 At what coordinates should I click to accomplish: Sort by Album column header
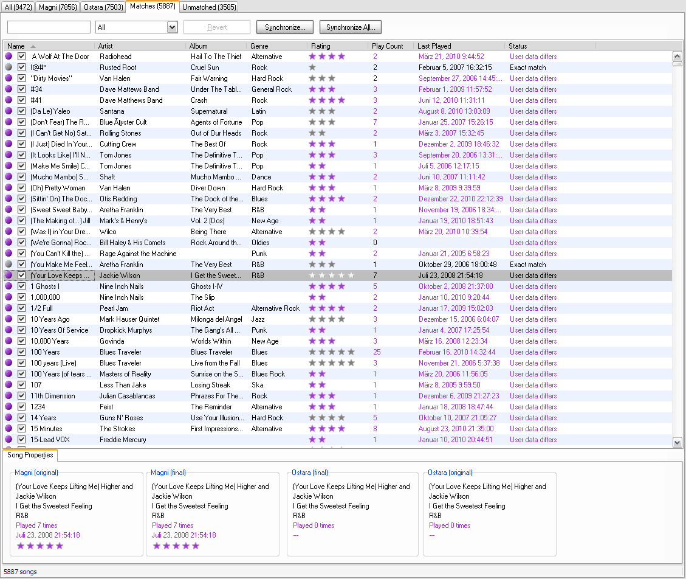(x=216, y=46)
